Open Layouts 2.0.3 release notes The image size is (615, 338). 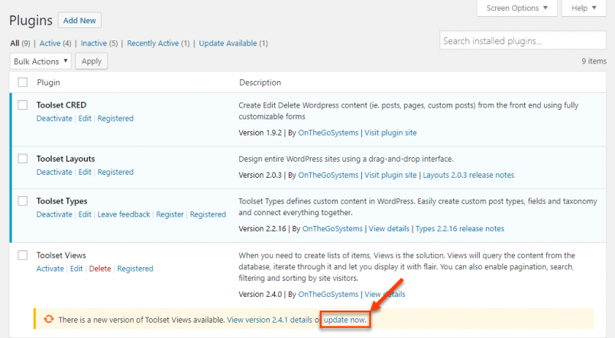click(468, 175)
